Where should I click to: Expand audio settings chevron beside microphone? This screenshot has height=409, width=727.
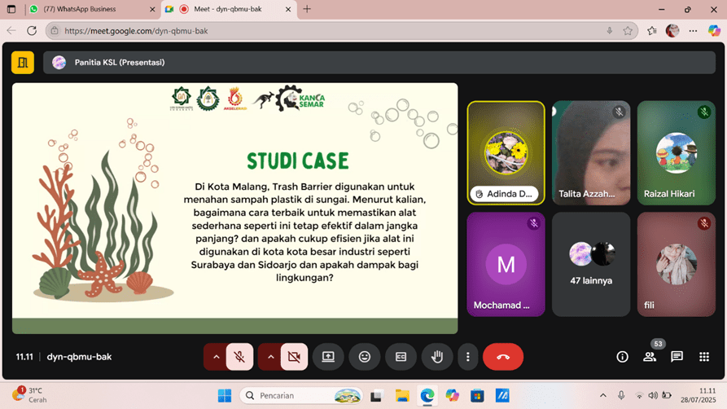(216, 357)
